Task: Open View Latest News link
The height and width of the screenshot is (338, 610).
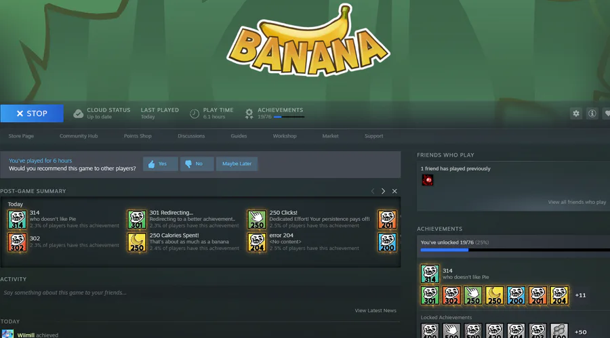Action: tap(375, 310)
